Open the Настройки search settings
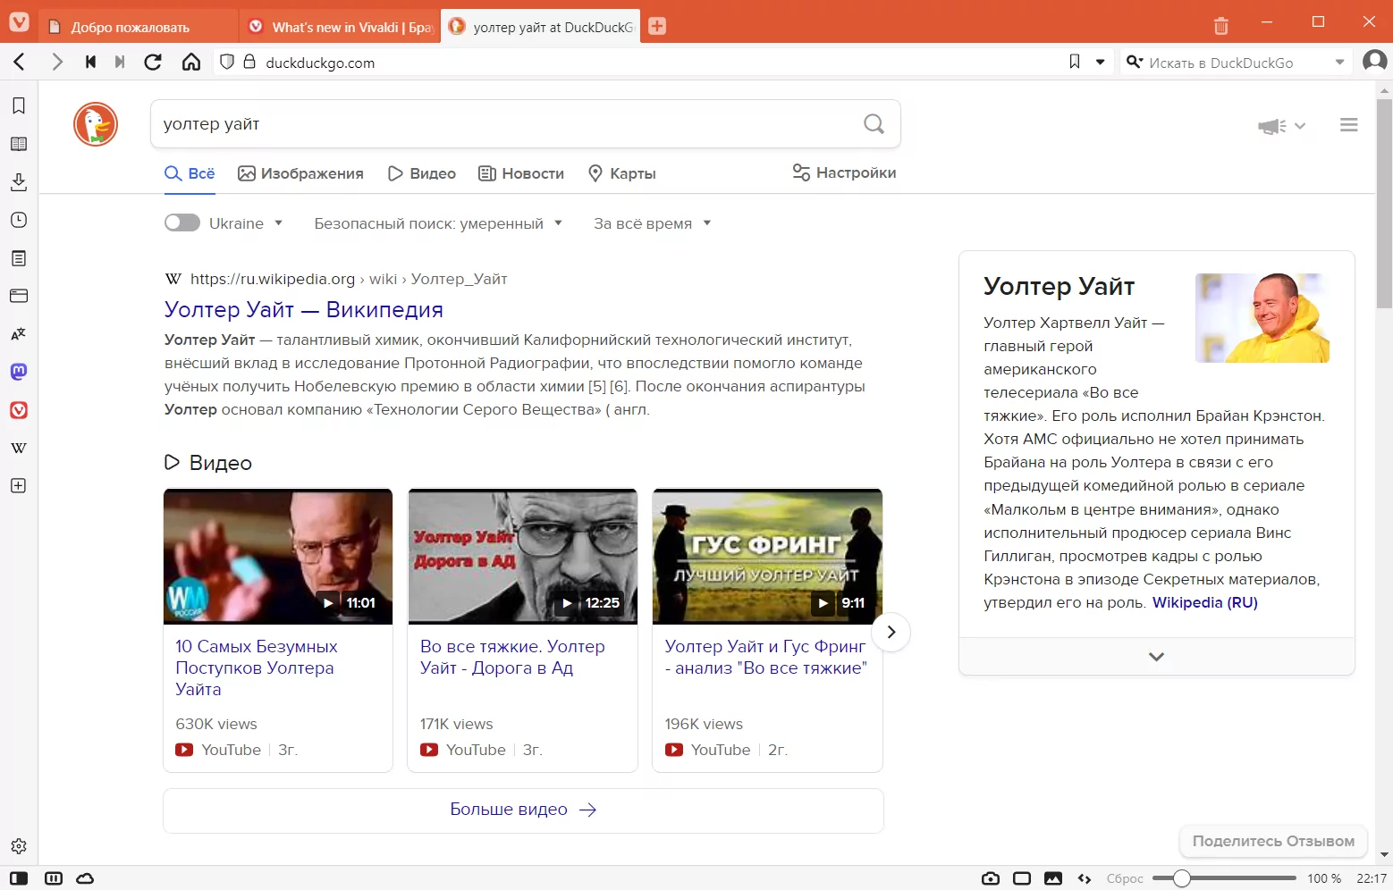Image resolution: width=1393 pixels, height=890 pixels. click(844, 172)
